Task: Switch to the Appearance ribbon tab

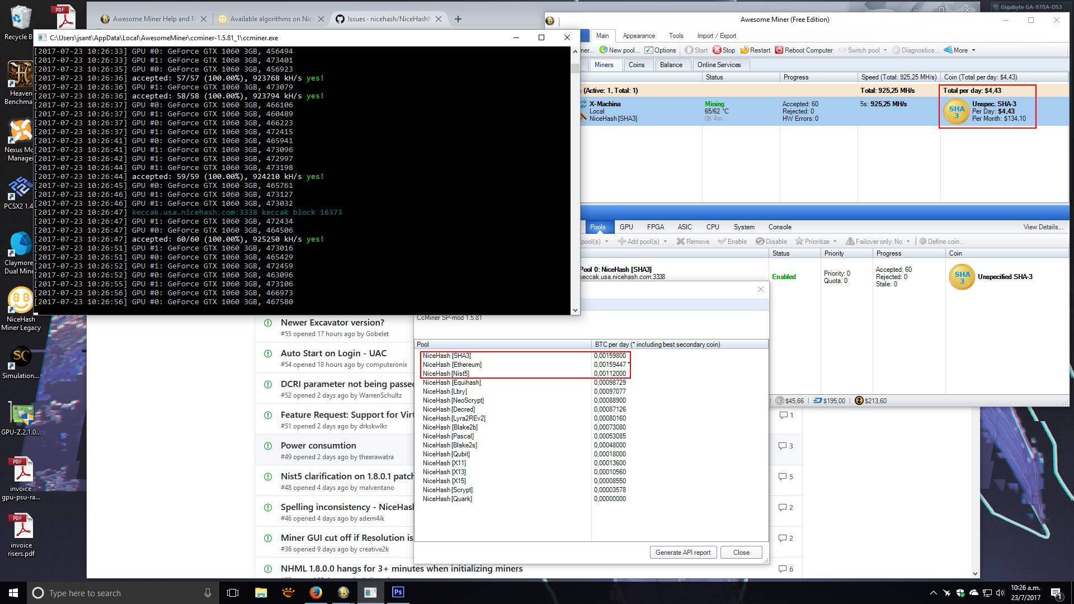Action: point(639,36)
